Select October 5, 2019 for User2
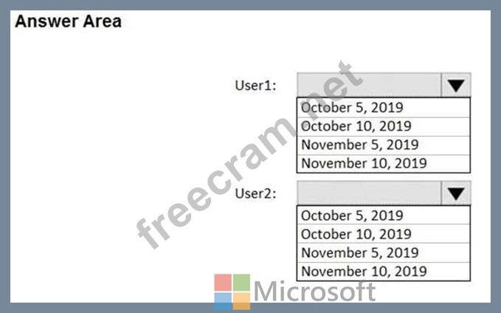Viewport: 501px width, 313px height. (384, 216)
